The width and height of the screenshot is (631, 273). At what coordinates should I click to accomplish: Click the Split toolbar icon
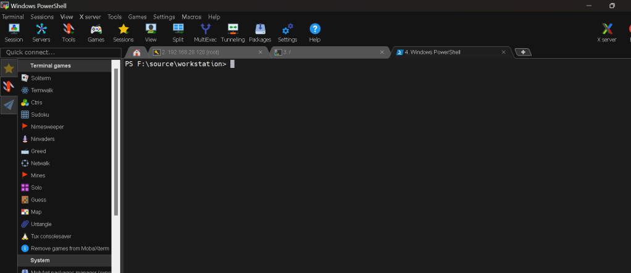coord(178,33)
